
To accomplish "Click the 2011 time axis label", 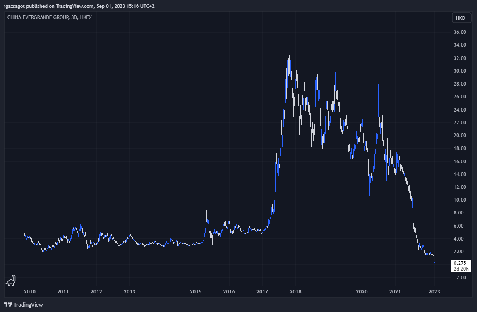I will 63,292.
